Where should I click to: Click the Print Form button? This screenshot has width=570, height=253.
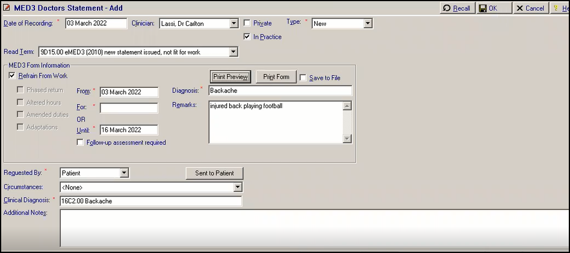276,77
